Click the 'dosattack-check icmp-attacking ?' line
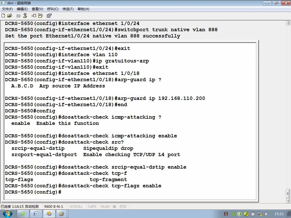Image resolution: width=291 pixels, height=218 pixels. pos(83,117)
